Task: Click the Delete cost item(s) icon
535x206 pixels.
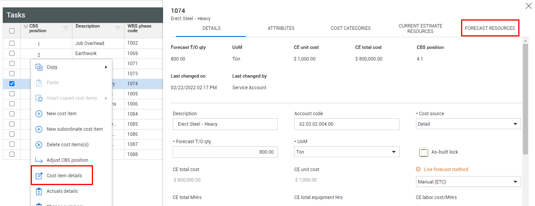Action: [39, 145]
